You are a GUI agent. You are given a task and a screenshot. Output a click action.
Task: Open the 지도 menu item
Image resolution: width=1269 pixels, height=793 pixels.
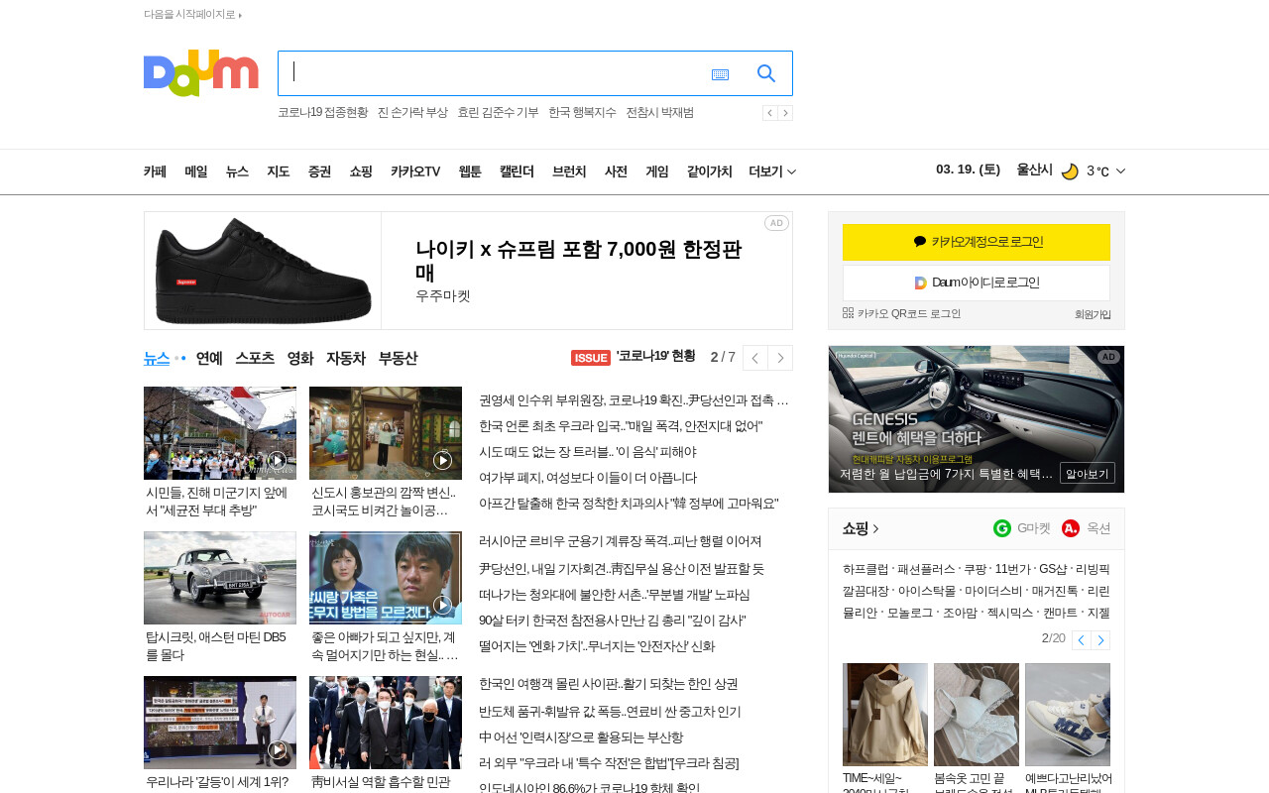pyautogui.click(x=278, y=171)
